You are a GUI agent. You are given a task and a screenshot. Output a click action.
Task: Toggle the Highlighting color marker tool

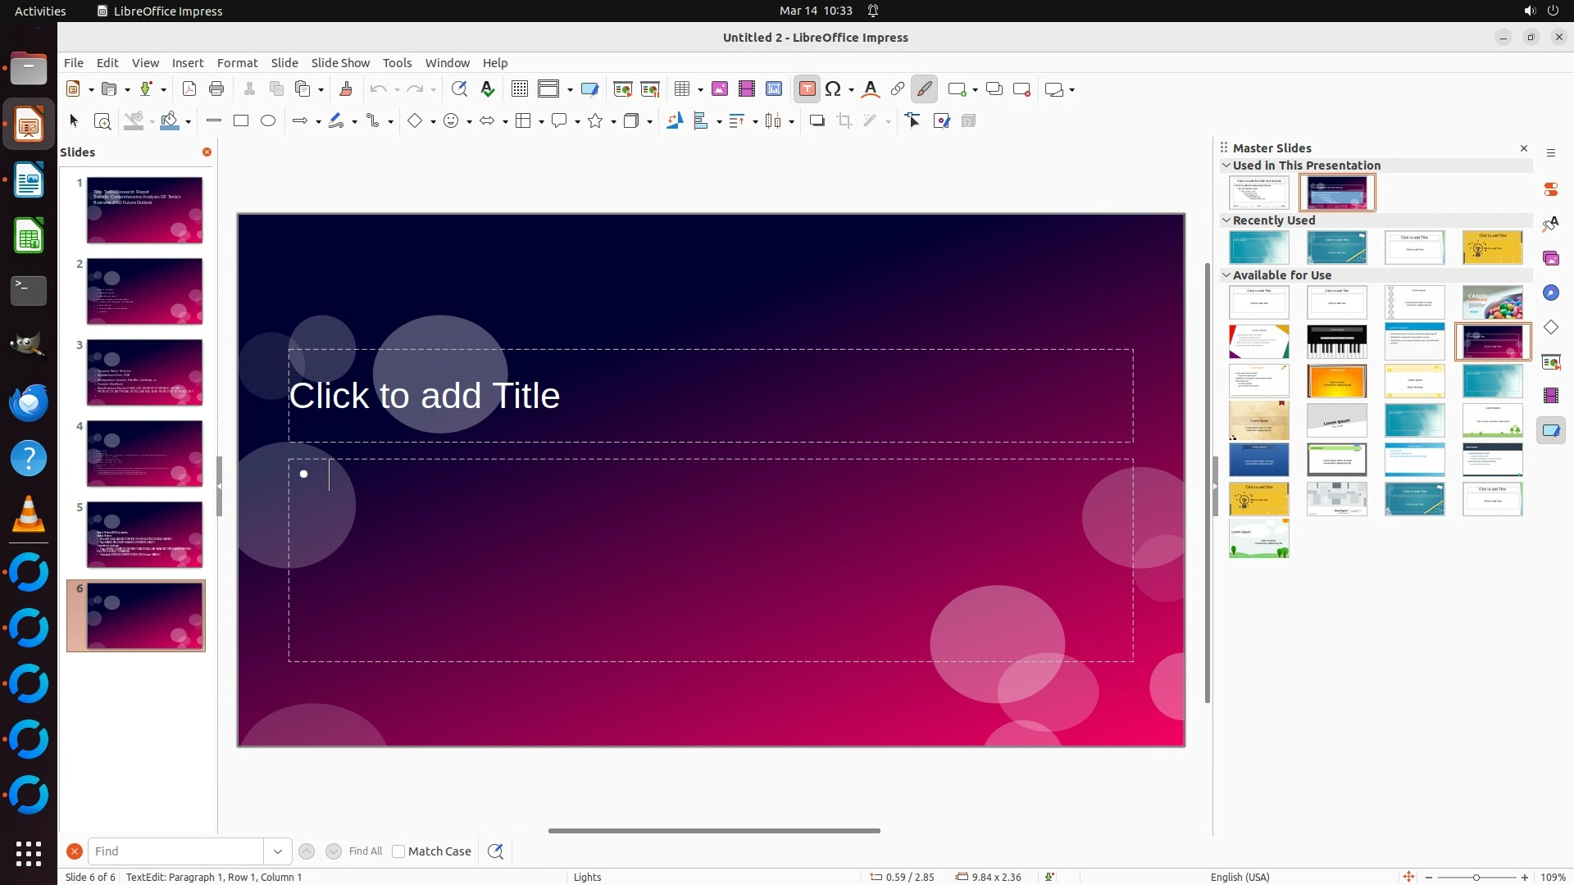[925, 89]
